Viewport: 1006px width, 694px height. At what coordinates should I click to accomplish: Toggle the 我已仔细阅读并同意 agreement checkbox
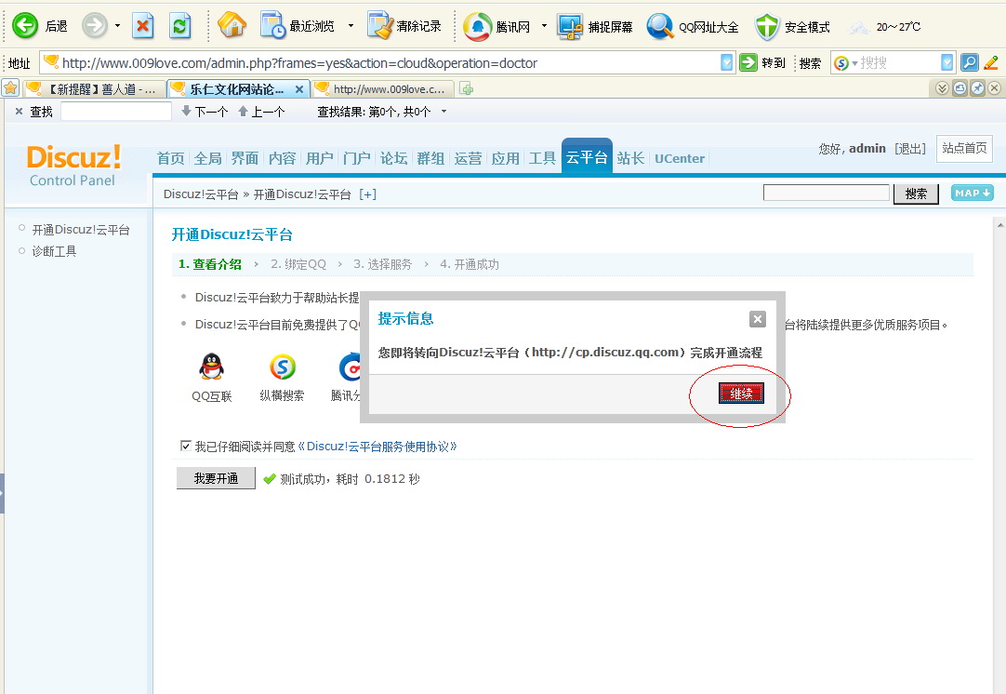click(186, 446)
